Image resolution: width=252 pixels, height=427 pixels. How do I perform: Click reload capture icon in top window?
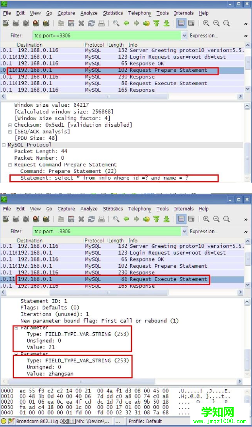click(91, 23)
